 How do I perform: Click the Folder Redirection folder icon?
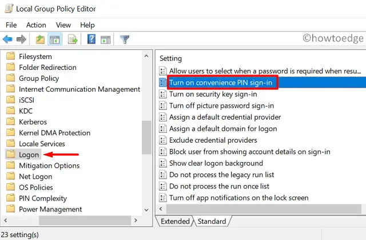pos(10,67)
